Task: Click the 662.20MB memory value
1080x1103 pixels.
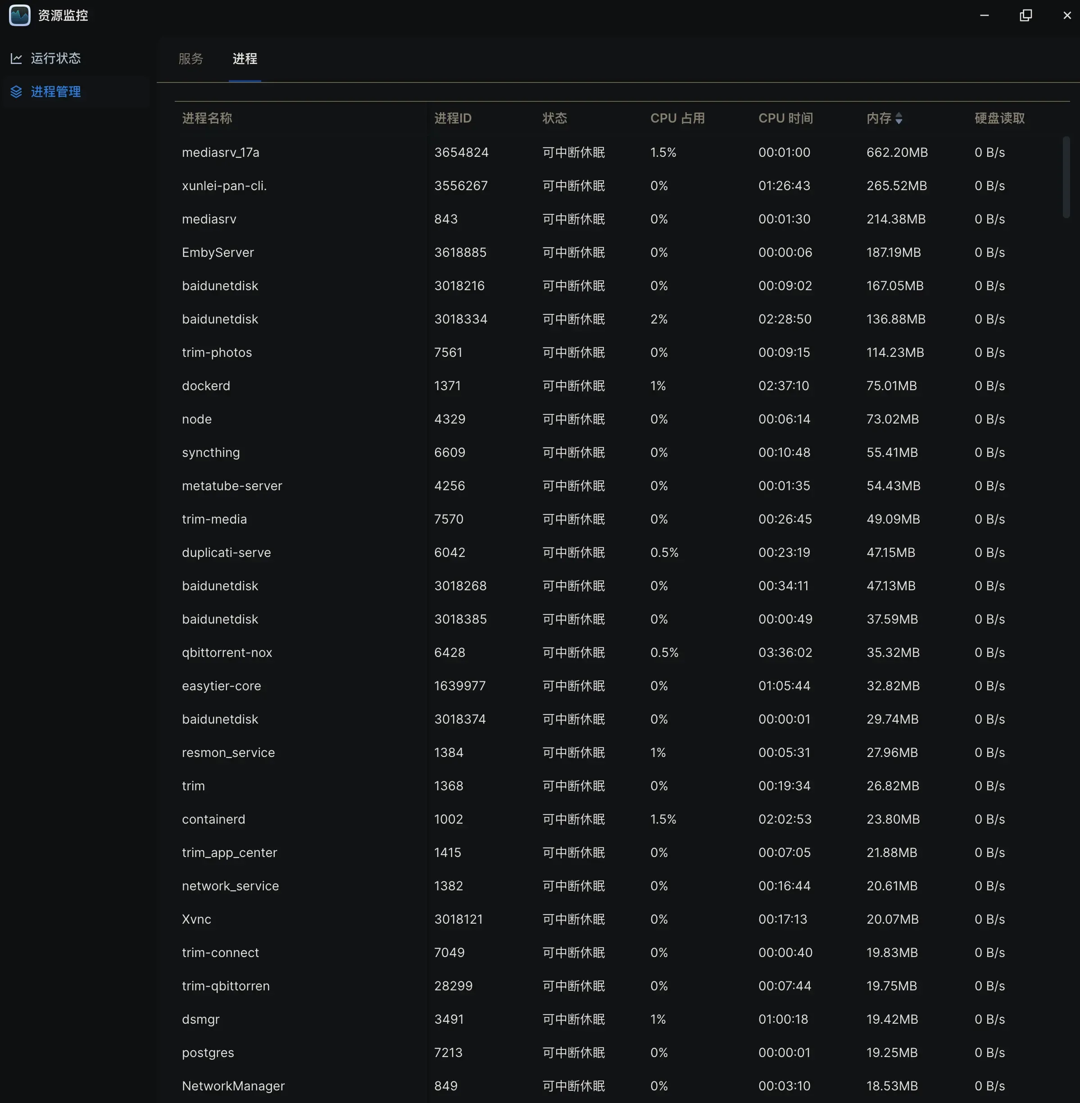Action: 897,153
